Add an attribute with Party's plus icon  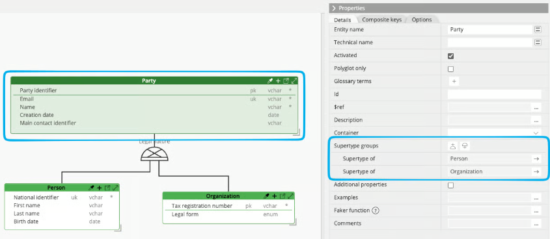pos(278,81)
